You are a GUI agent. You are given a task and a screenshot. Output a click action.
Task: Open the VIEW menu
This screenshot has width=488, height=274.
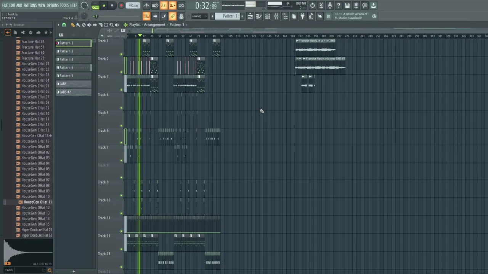42,5
